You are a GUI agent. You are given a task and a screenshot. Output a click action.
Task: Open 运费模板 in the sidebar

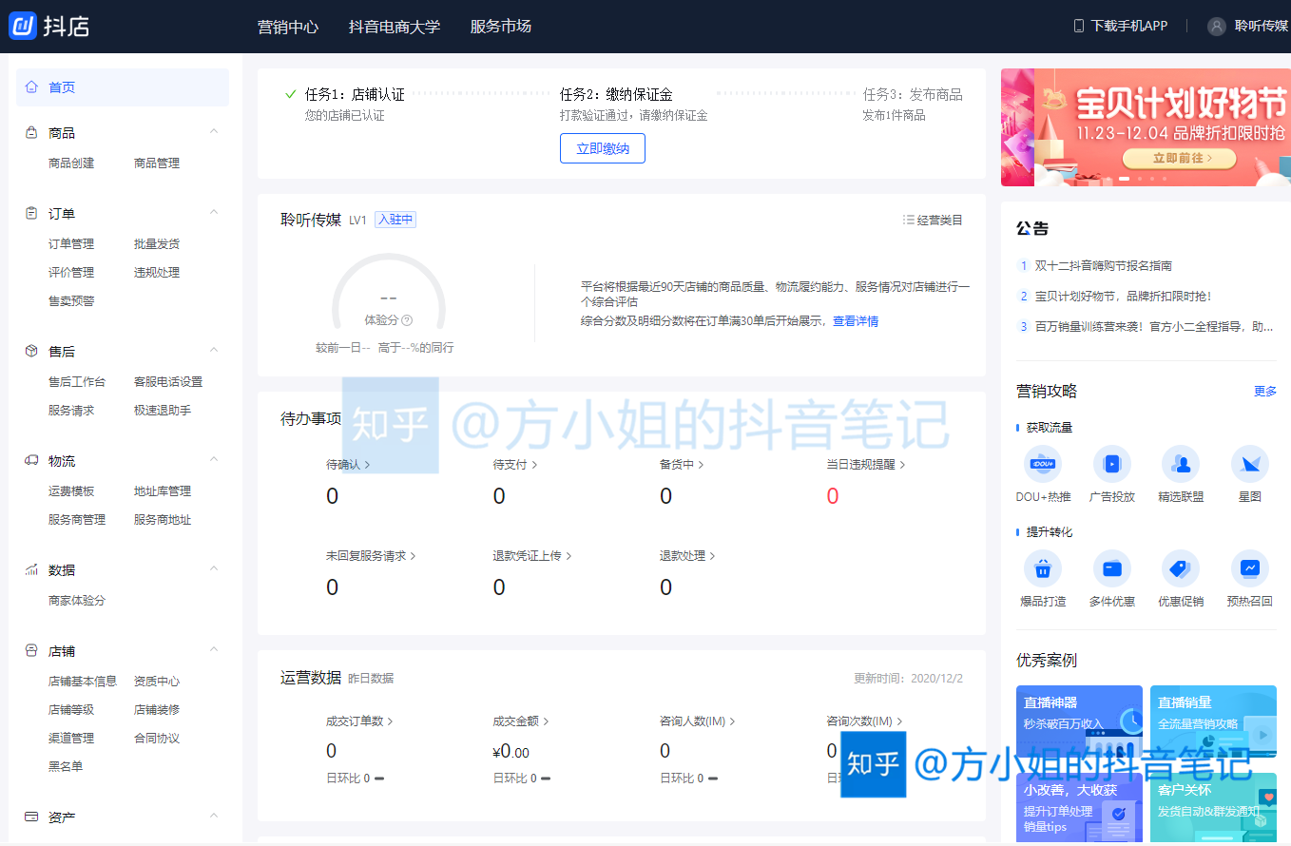tap(71, 491)
